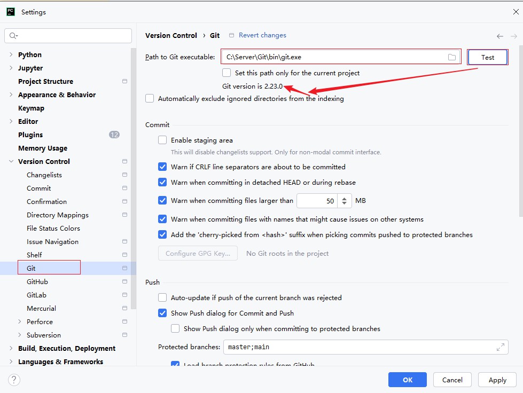
Task: Click the settings tree vertical scrollbar
Action: [x=134, y=178]
